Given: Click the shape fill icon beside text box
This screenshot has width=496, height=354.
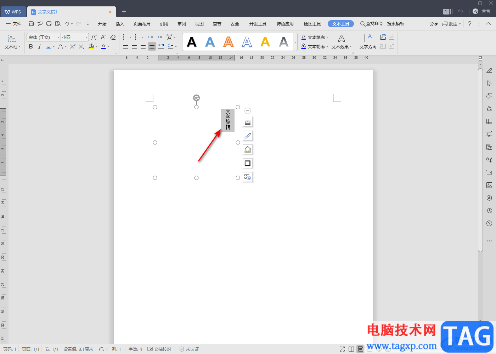Looking at the screenshot, I should 248,149.
